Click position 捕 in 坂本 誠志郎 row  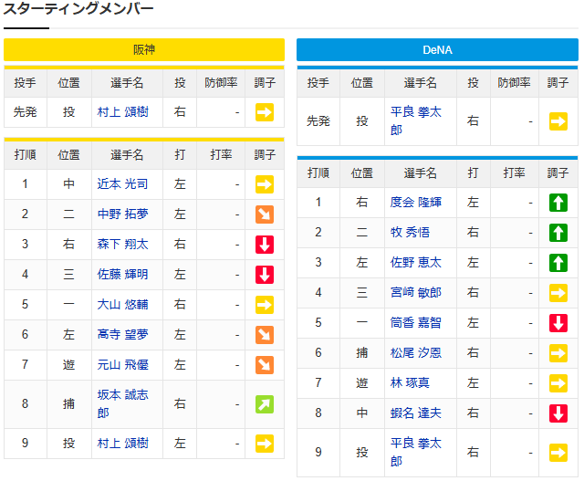[69, 404]
